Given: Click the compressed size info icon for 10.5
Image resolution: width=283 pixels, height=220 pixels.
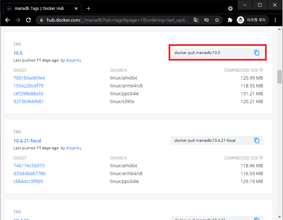Looking at the screenshot, I should pos(261,70).
